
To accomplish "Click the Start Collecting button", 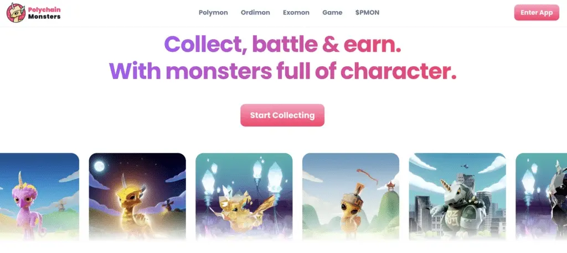I will (282, 115).
